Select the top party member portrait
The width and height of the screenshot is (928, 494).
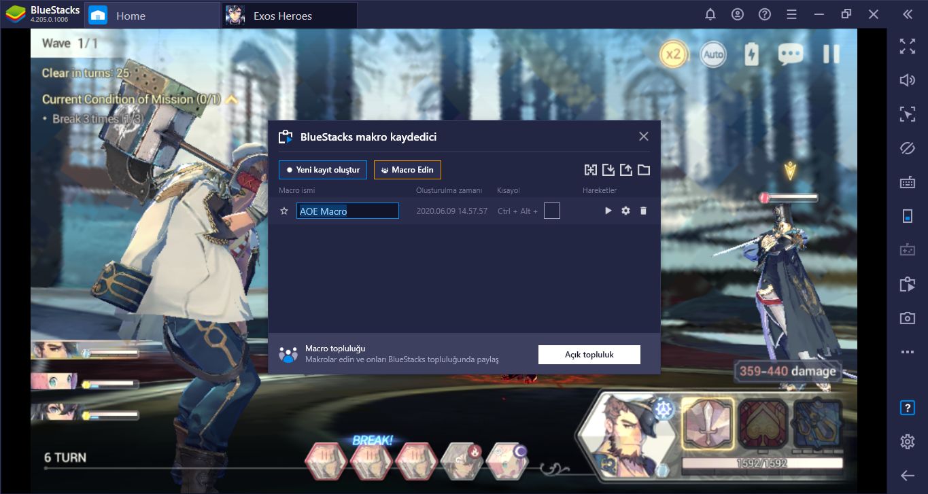(55, 351)
